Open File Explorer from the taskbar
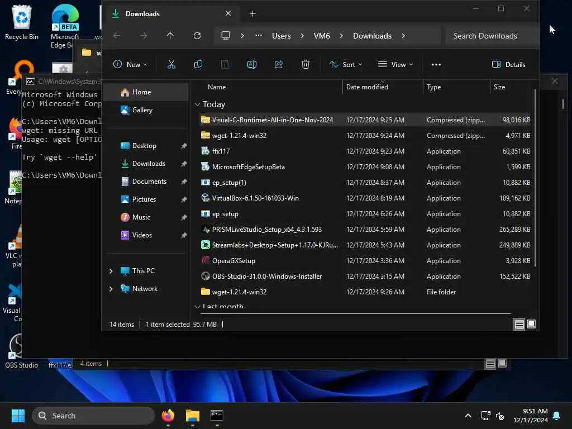 [192, 416]
